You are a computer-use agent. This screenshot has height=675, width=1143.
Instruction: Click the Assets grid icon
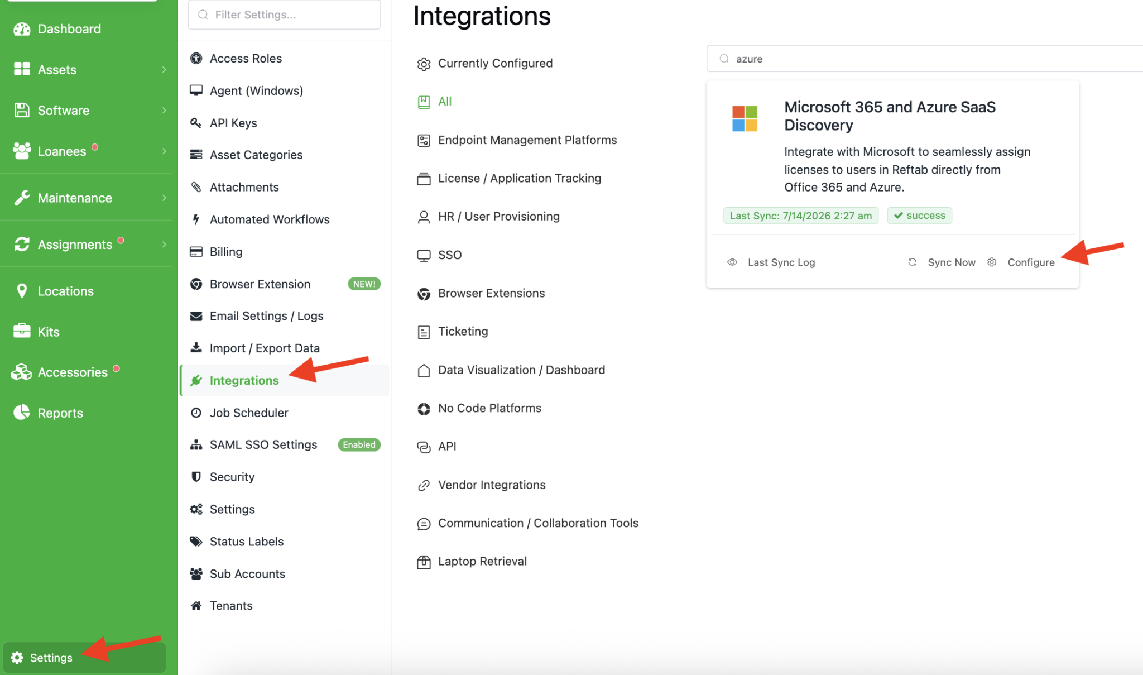[x=22, y=69]
